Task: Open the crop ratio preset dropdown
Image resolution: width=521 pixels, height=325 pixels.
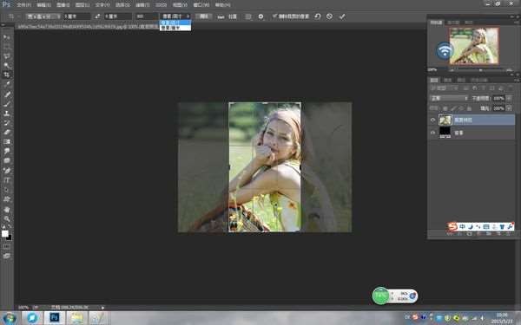Action: (43, 16)
